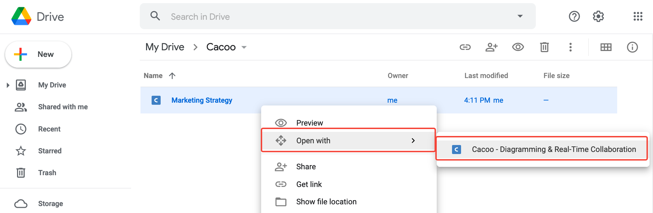Click the New button
The image size is (653, 213).
[38, 54]
